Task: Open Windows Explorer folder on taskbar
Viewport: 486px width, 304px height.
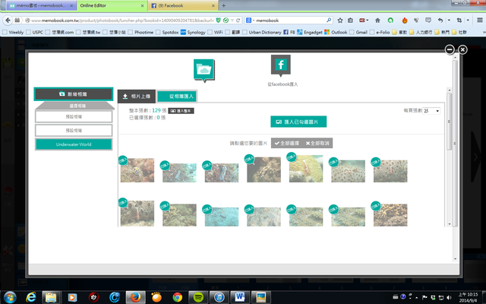Action: click(x=51, y=297)
